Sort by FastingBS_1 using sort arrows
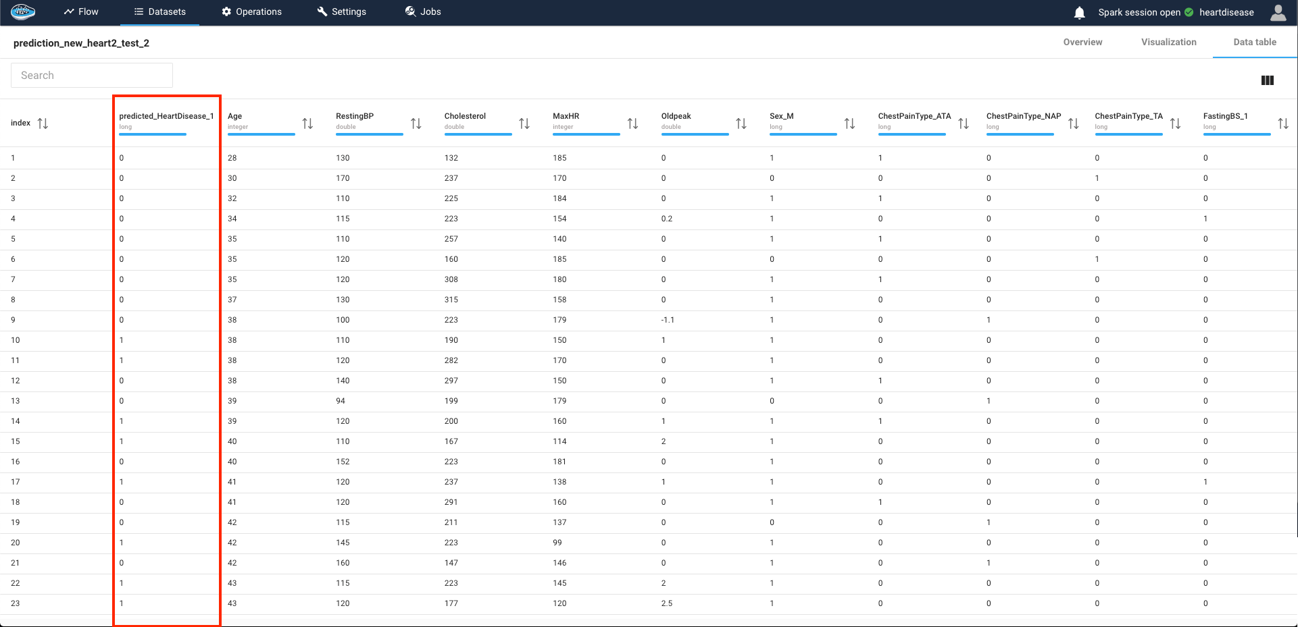 [x=1283, y=124]
